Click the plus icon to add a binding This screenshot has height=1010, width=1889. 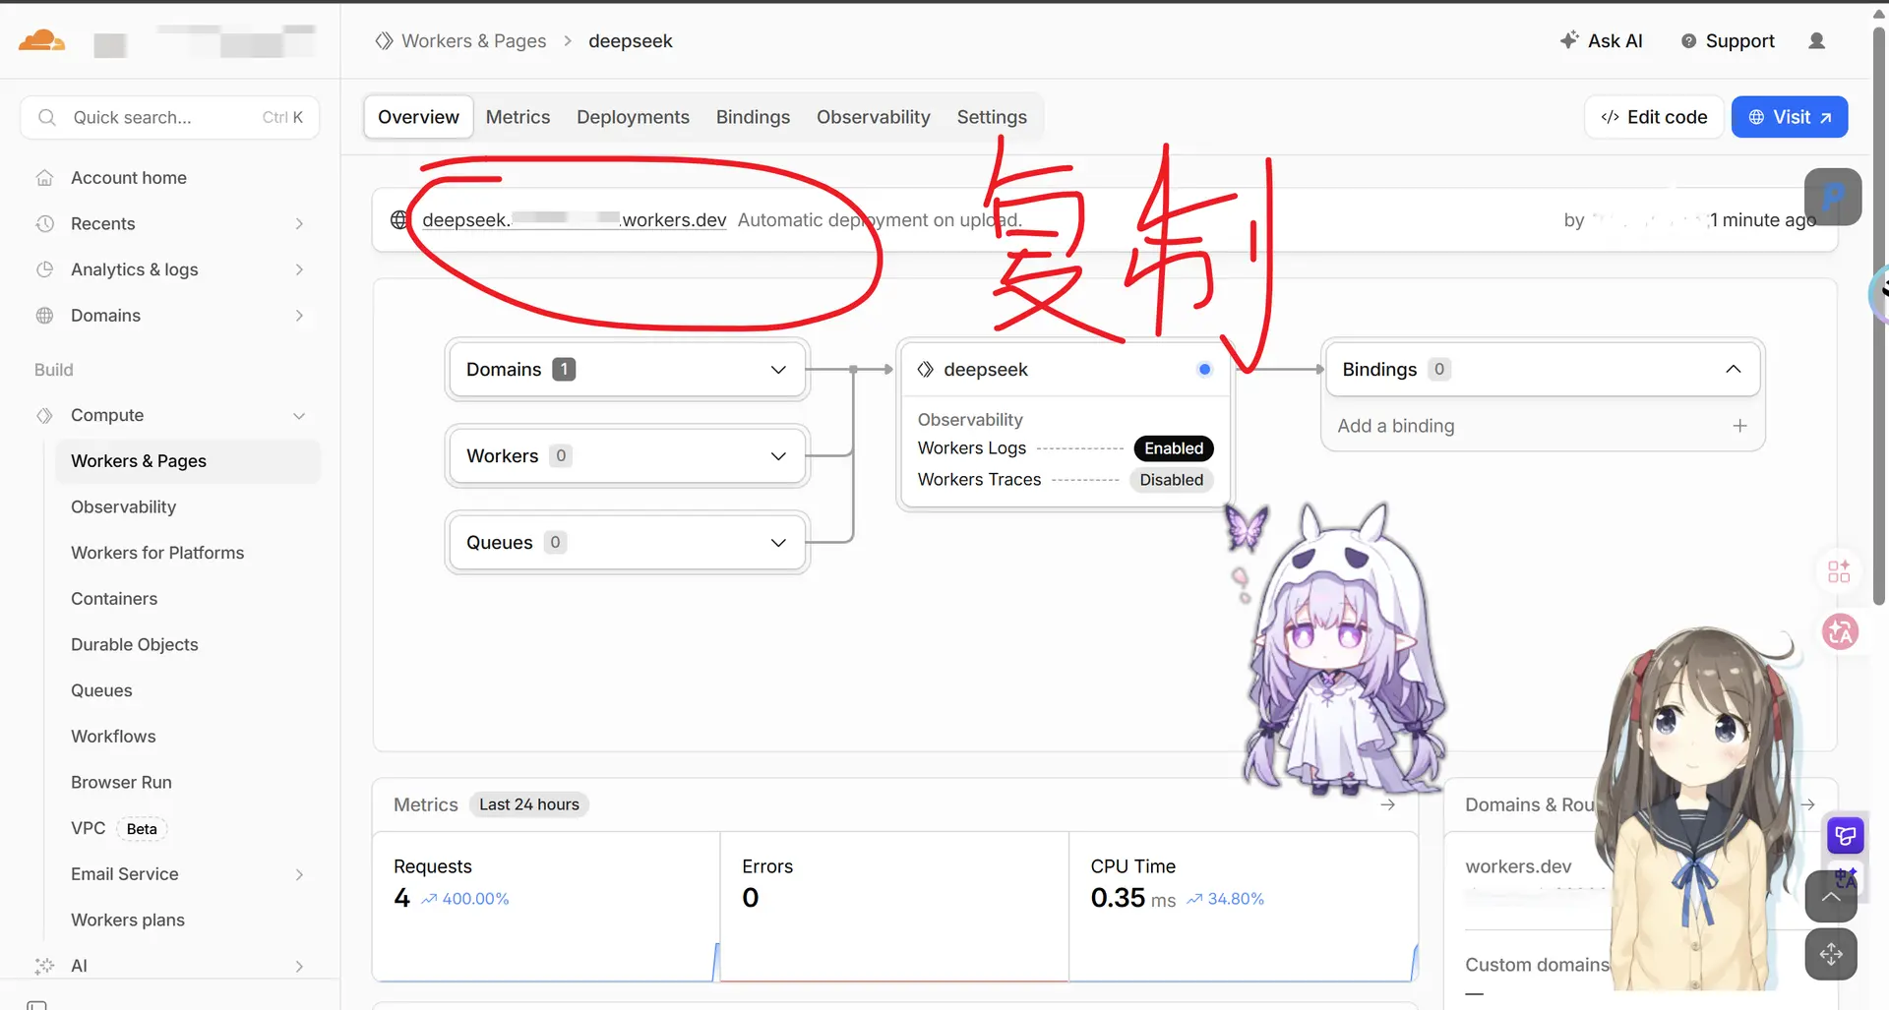(1739, 426)
